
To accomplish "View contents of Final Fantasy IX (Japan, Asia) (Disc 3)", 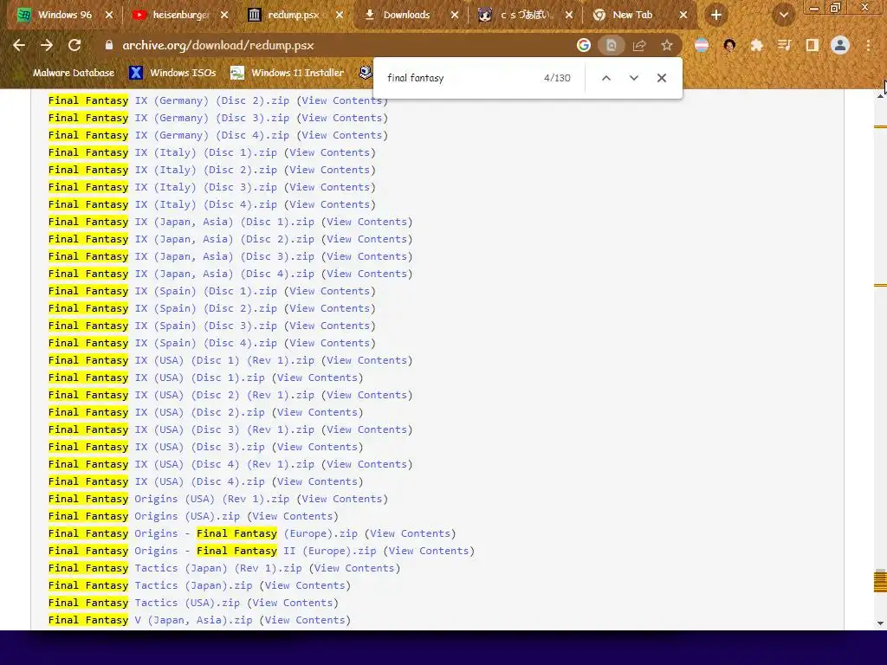I will [366, 256].
